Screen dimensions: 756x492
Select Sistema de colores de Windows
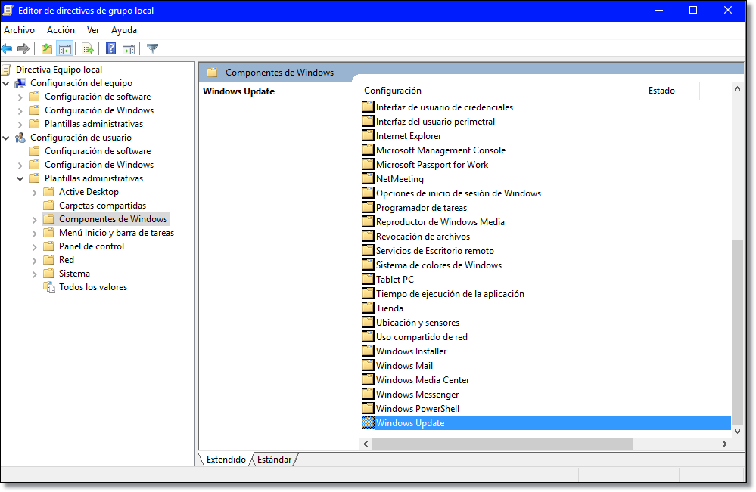click(439, 265)
